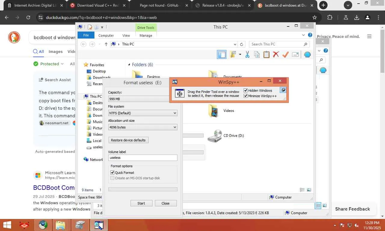Click the Windows Start button
The image size is (385, 231).
point(7,225)
